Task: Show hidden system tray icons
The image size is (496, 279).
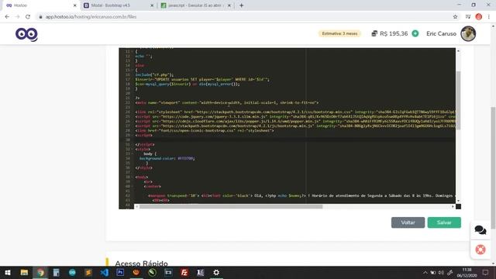Action: click(425, 272)
